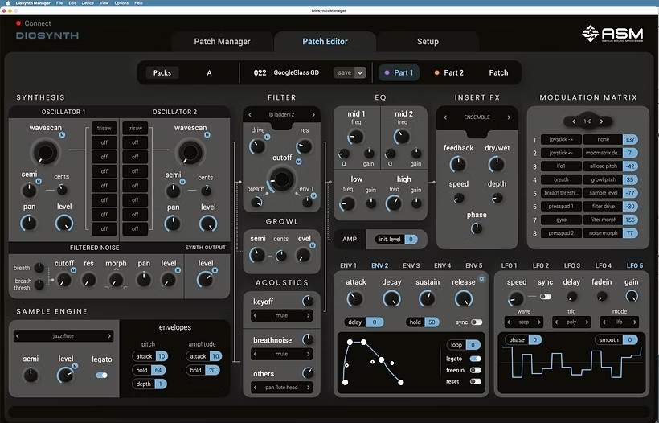Go to next filter type with right arrow

[313, 115]
